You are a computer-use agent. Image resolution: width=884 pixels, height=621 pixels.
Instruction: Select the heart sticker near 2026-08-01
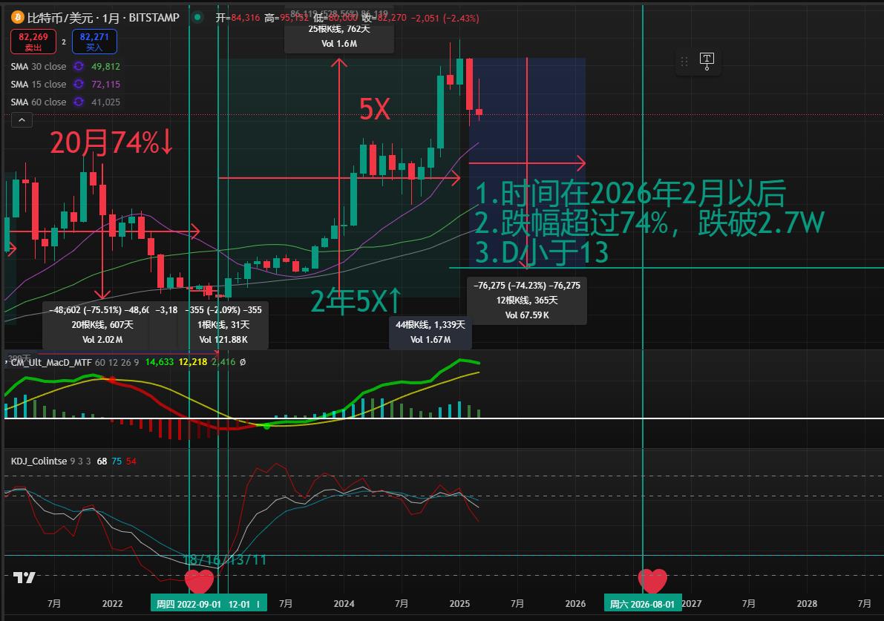(x=652, y=580)
